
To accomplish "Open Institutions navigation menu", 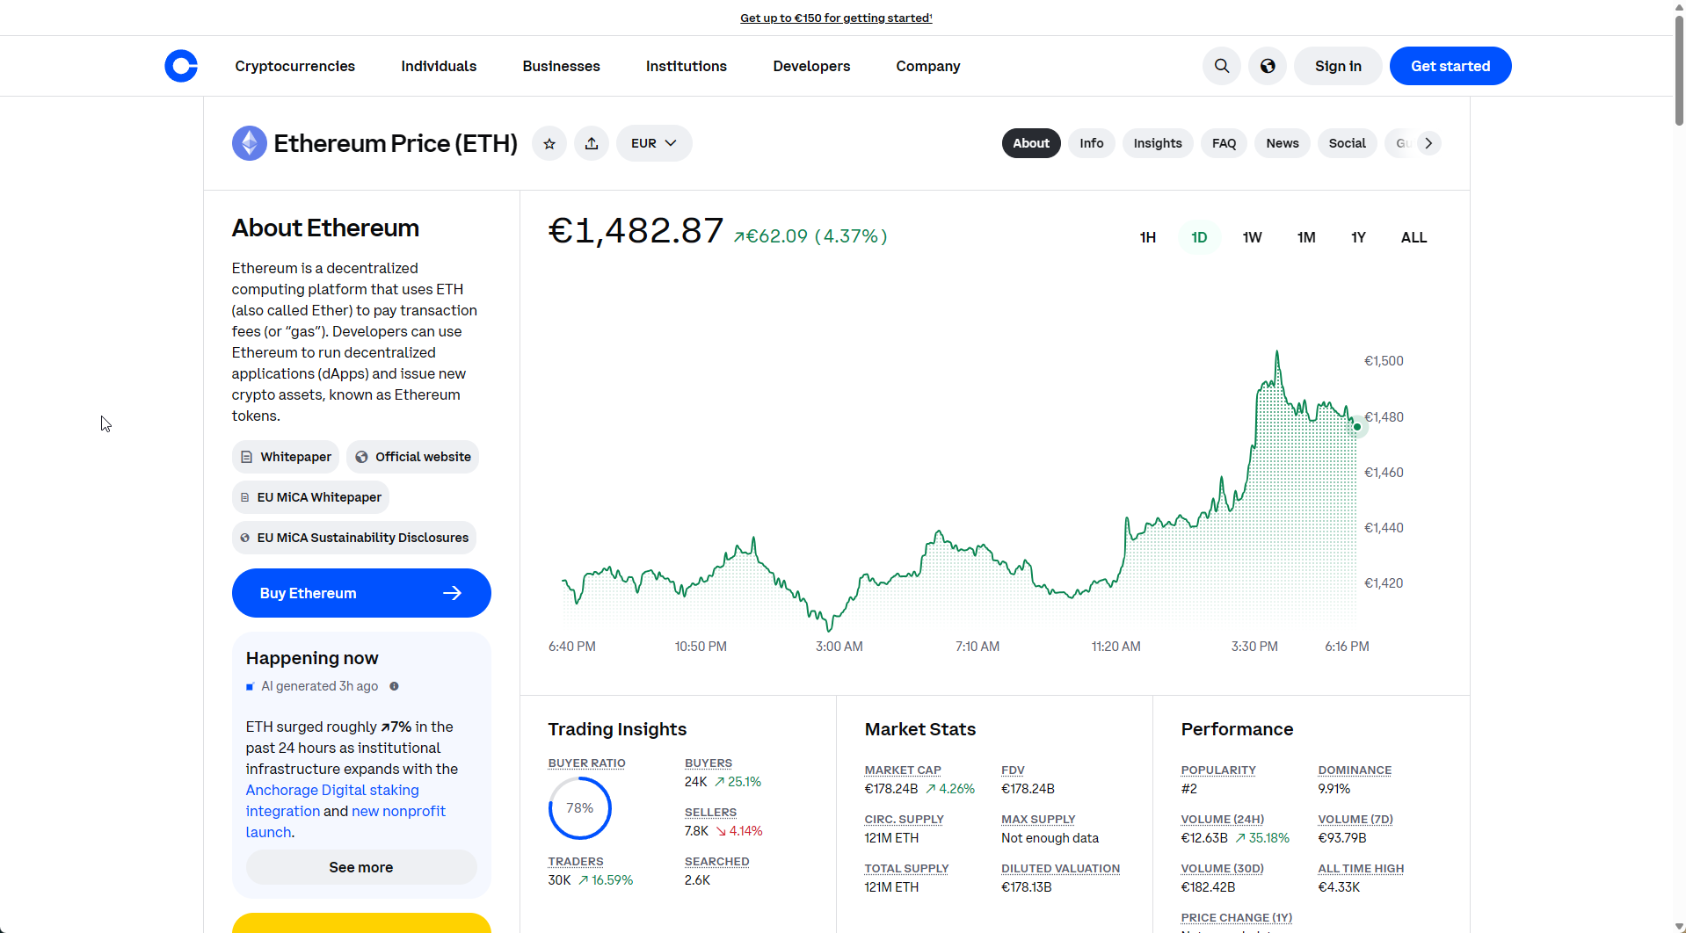I will pyautogui.click(x=687, y=66).
